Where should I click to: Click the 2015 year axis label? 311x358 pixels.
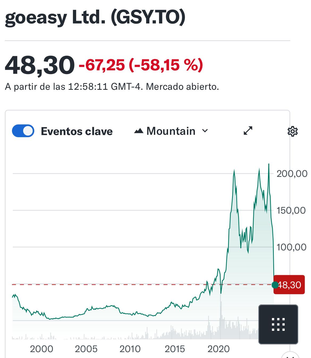tap(175, 349)
